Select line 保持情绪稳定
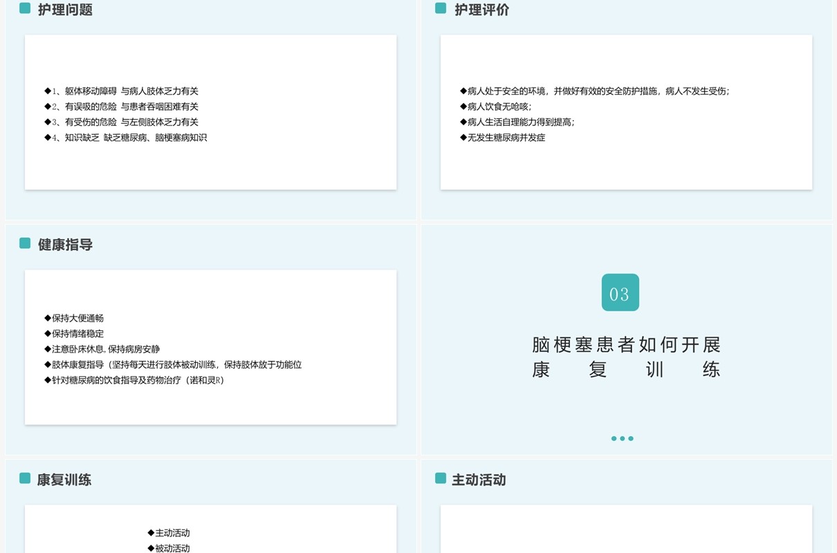 (74, 334)
